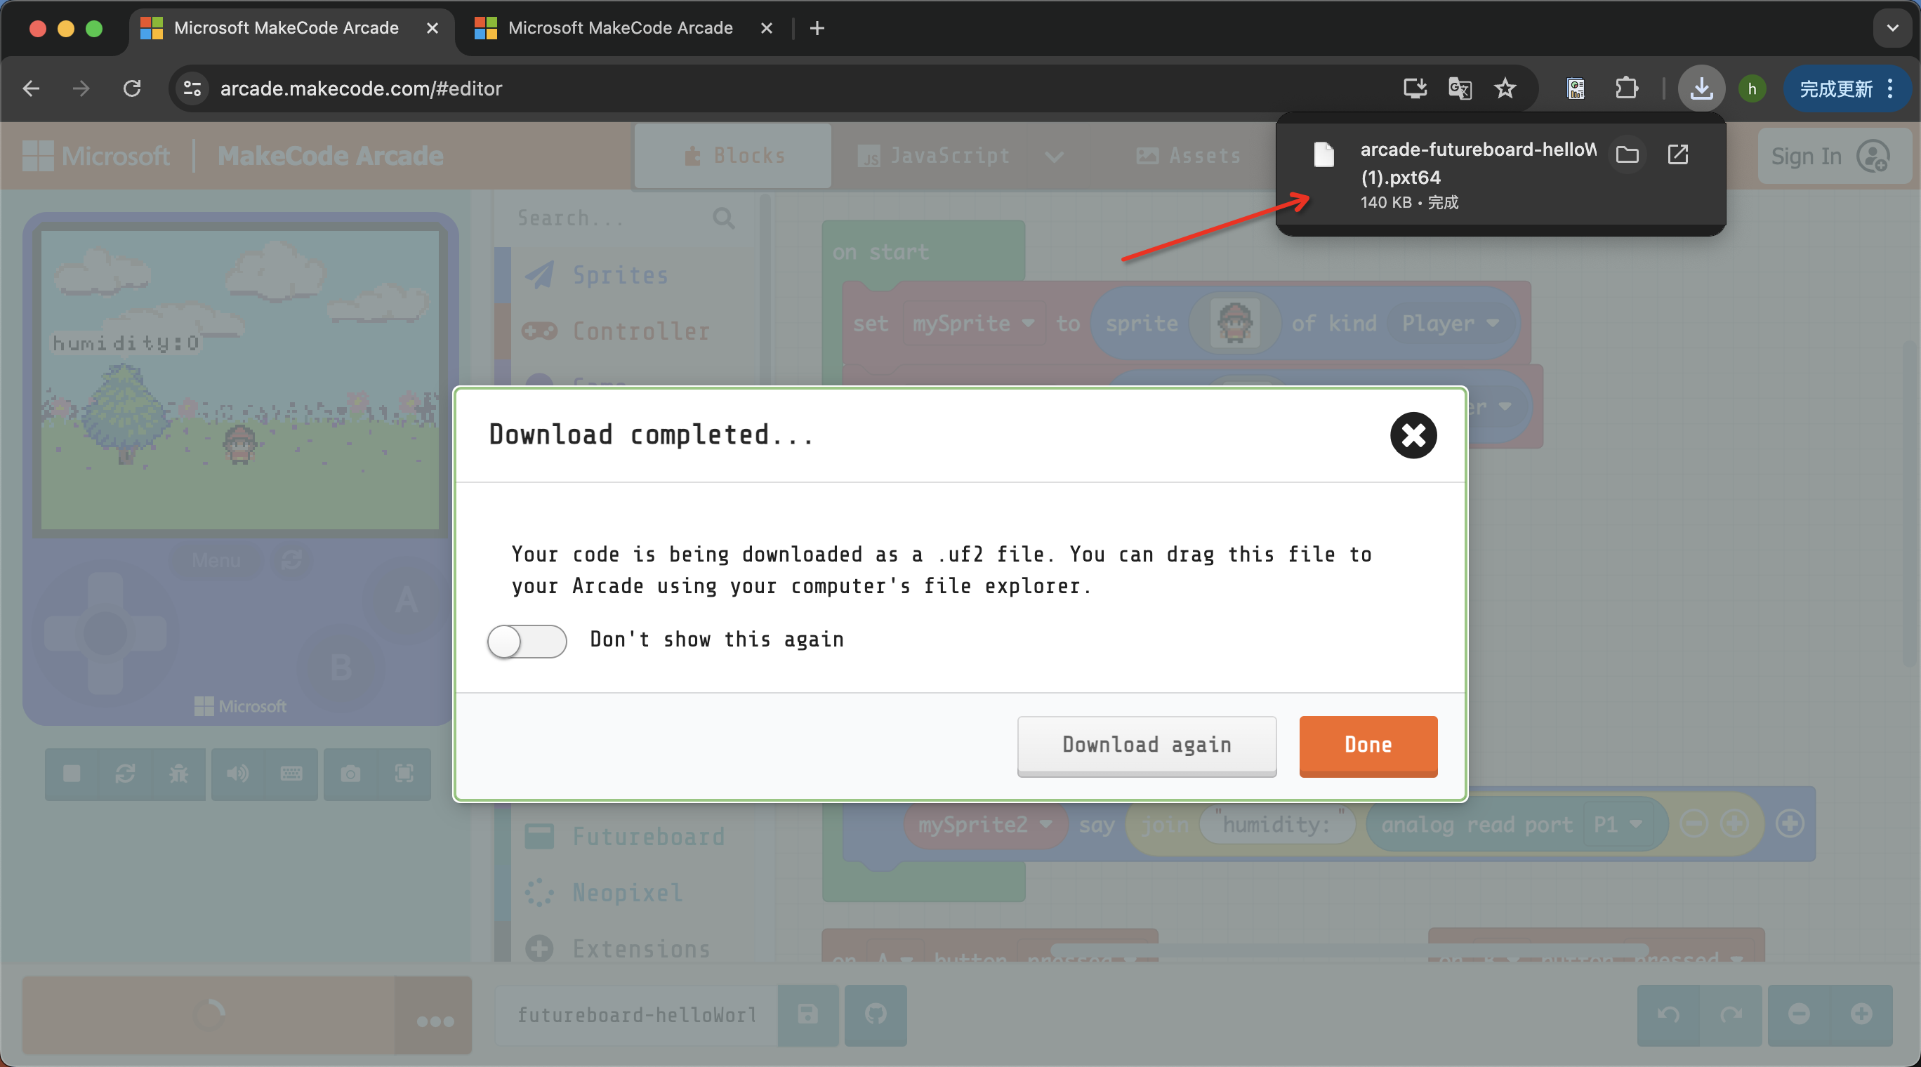
Task: View site information icon
Action: [x=192, y=88]
